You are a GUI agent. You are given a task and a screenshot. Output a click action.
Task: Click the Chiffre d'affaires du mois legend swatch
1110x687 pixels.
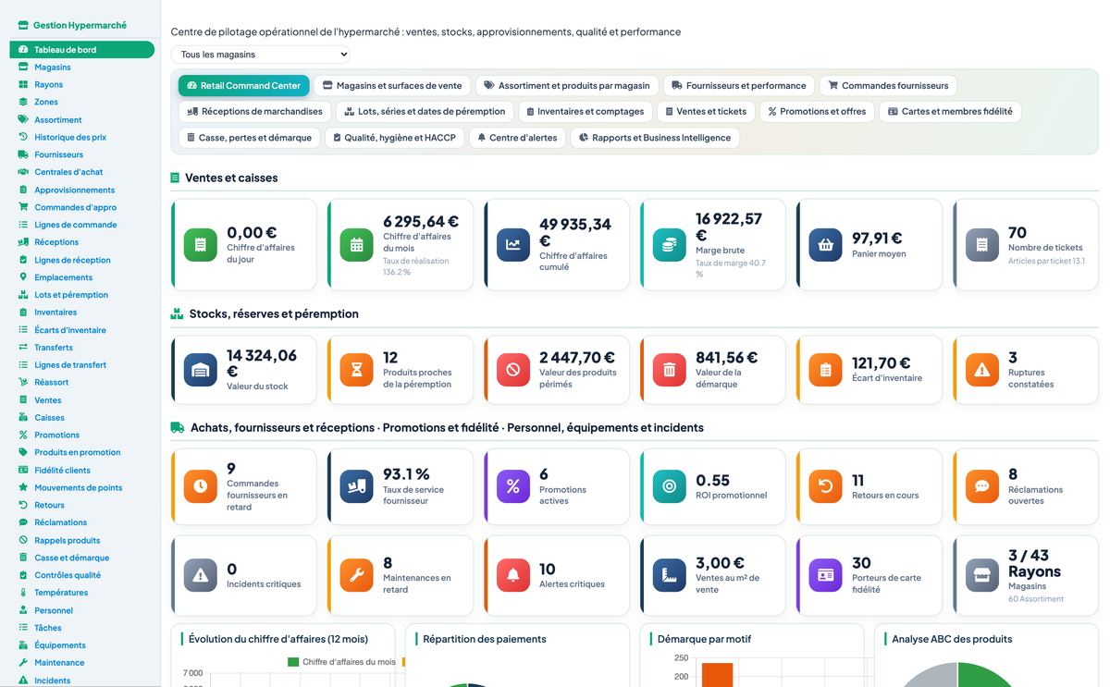click(293, 662)
